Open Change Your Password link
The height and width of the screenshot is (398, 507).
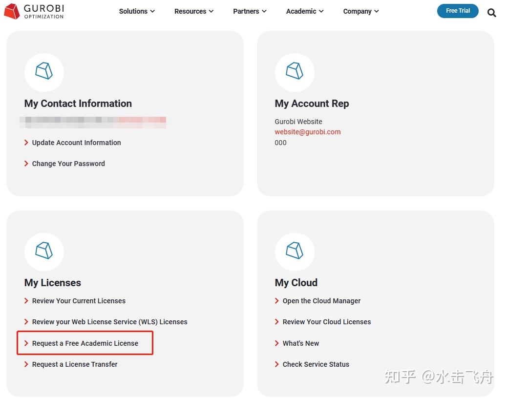[x=68, y=164]
